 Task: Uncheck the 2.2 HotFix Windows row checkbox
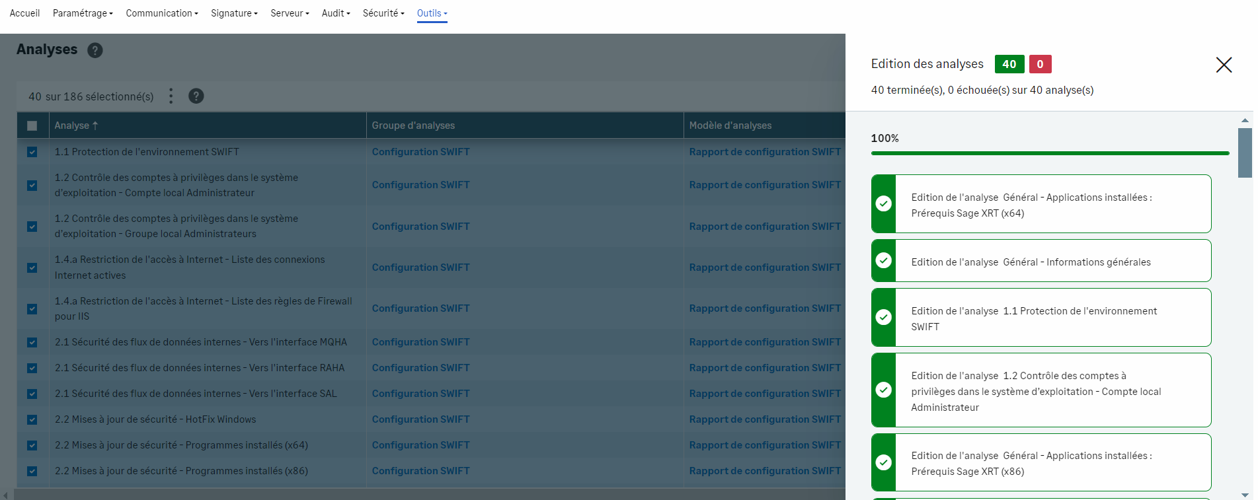click(x=32, y=419)
